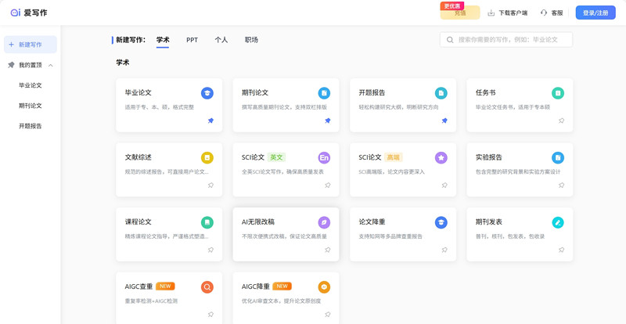Click the 英文 tag on SCI论文
Screen dimensions: 626x324
(276, 157)
